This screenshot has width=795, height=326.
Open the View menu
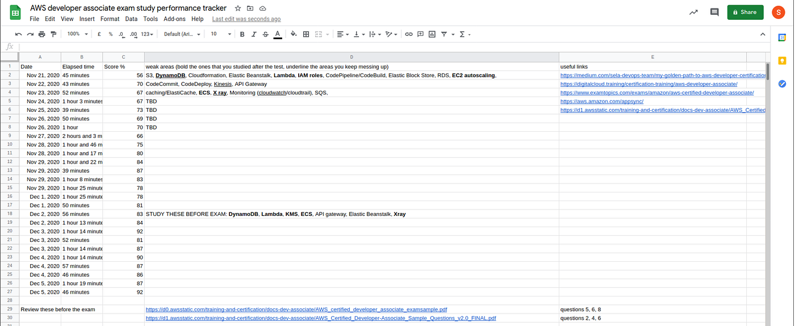[x=67, y=19]
